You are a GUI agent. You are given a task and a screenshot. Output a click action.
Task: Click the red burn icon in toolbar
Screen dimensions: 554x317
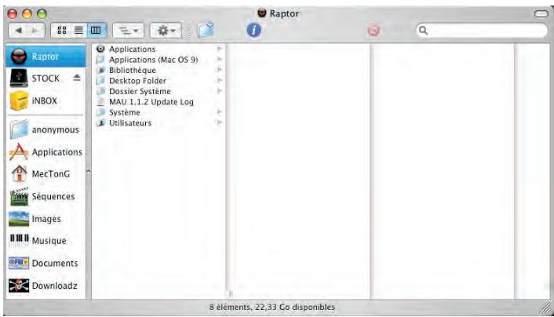click(374, 30)
